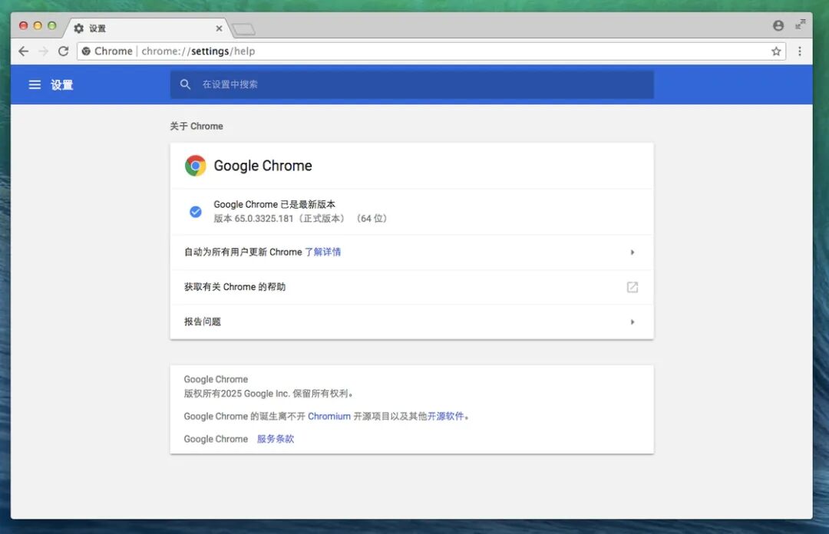Focus the 在设置中搜索 search field
Image resolution: width=829 pixels, height=534 pixels.
click(412, 84)
